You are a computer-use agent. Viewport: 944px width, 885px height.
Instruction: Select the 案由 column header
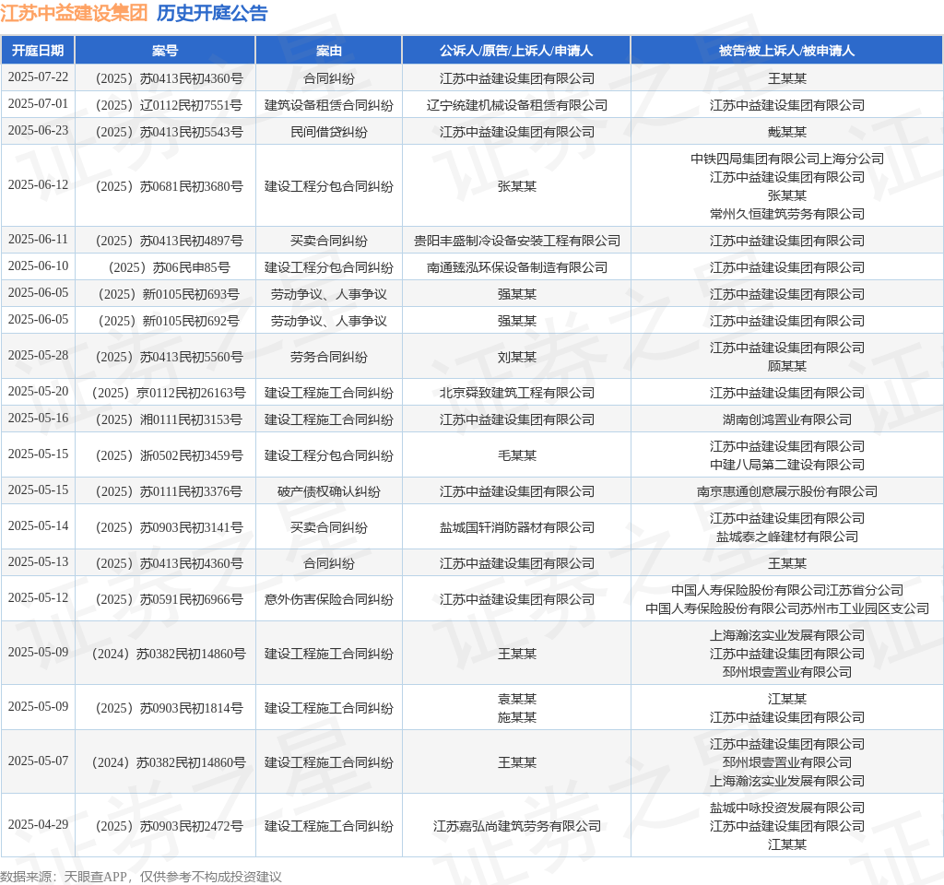[328, 51]
